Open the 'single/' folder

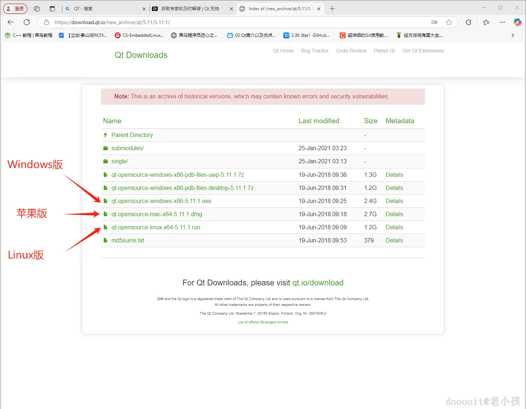(x=119, y=161)
